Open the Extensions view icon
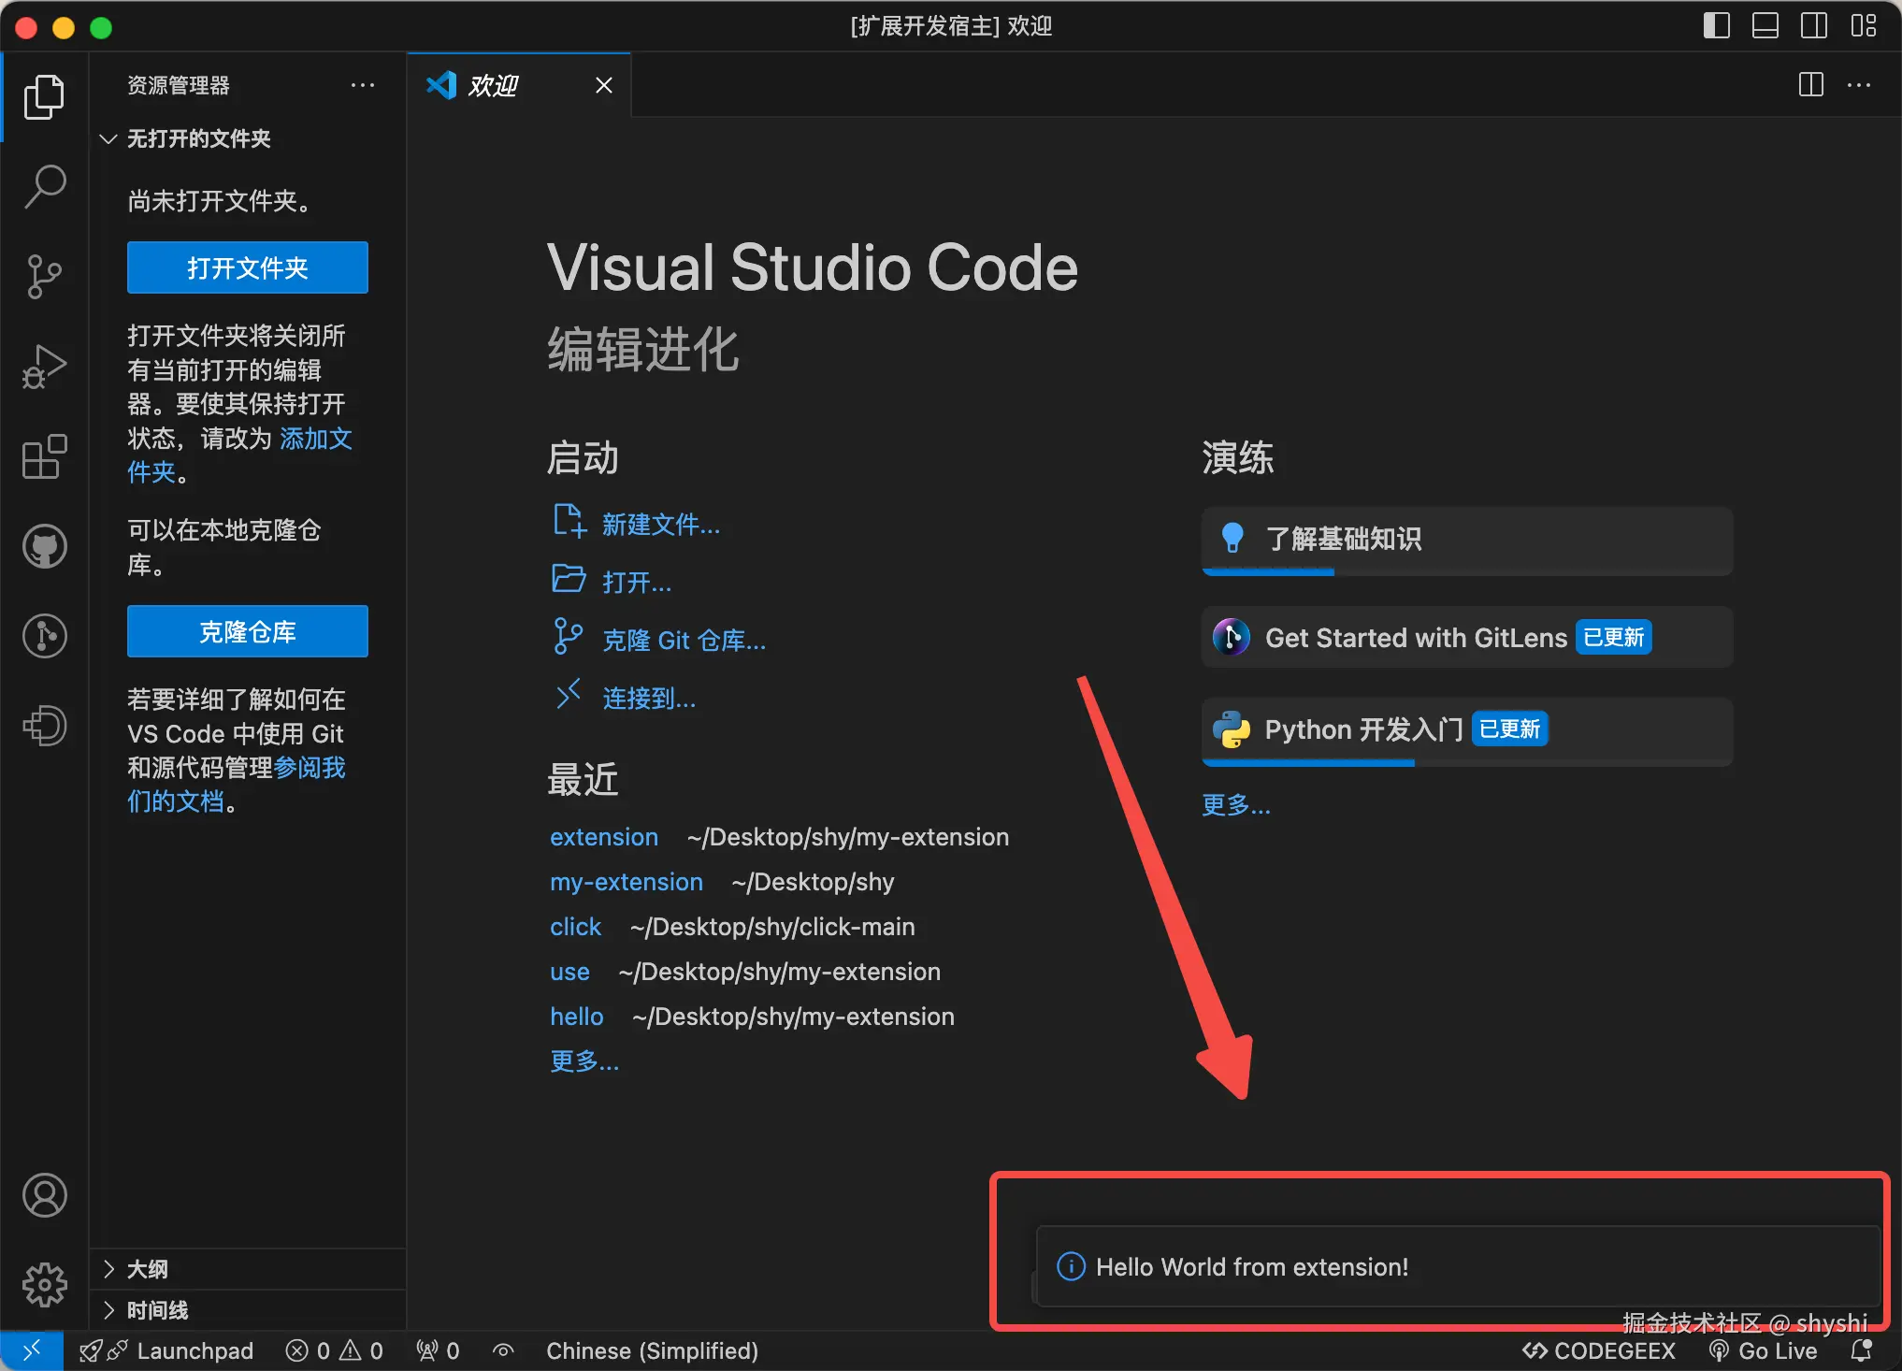This screenshot has width=1902, height=1371. pos(44,456)
